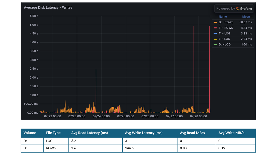Click the Average Disk Latency - Writes panel title

[48, 7]
